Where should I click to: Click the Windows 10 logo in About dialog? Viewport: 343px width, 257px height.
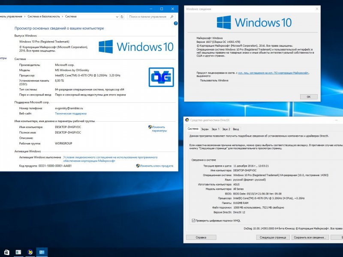click(254, 22)
